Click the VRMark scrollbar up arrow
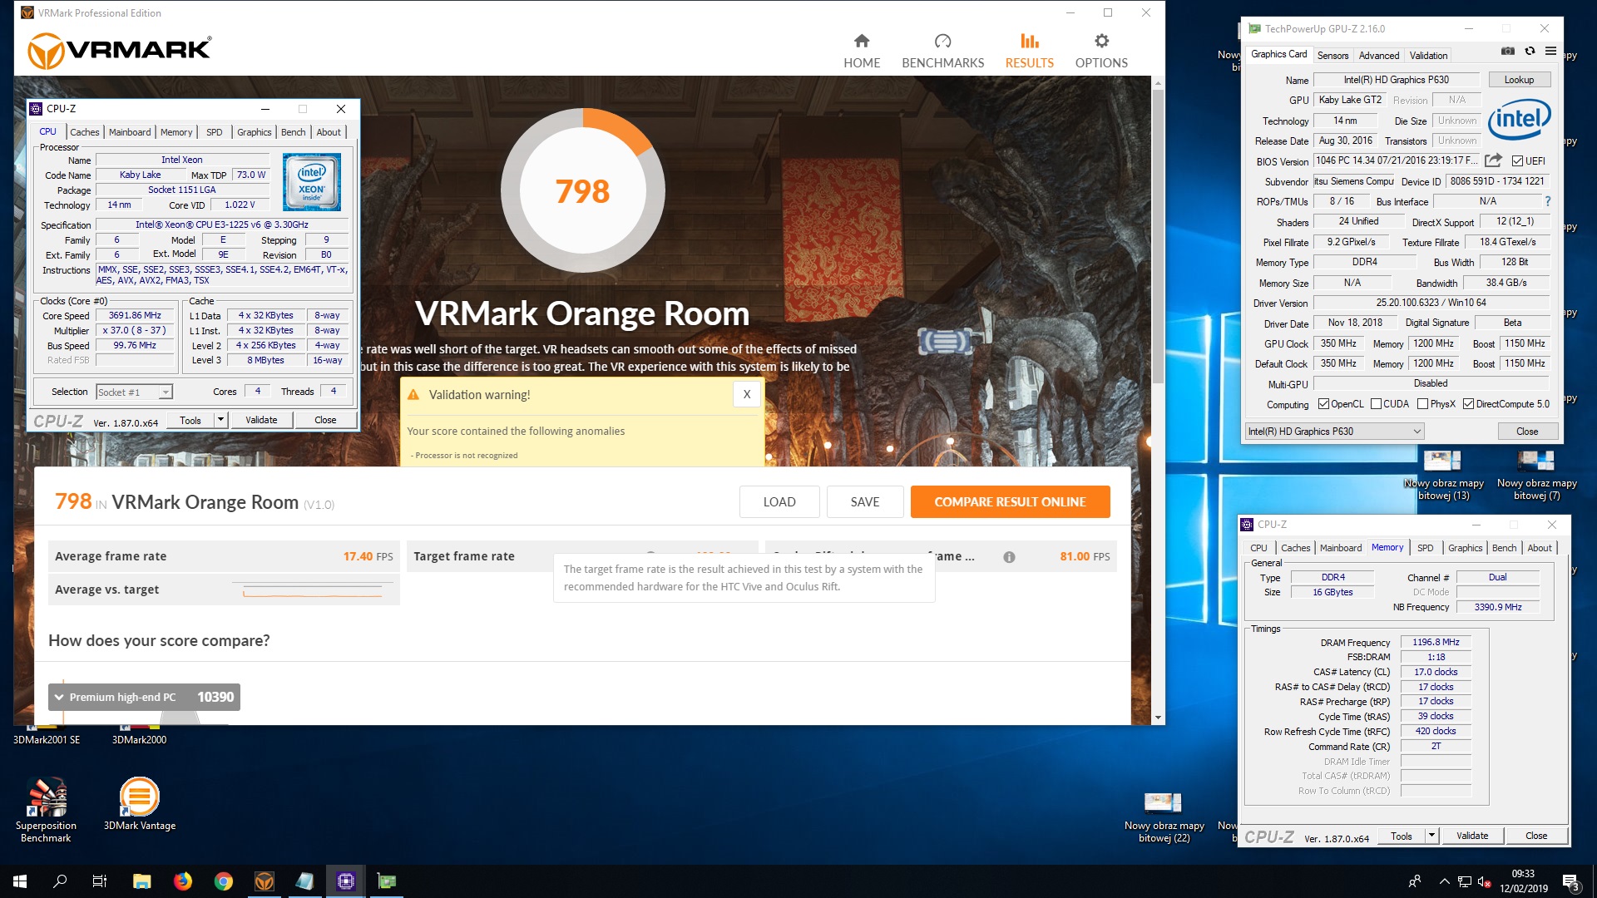 click(1157, 83)
